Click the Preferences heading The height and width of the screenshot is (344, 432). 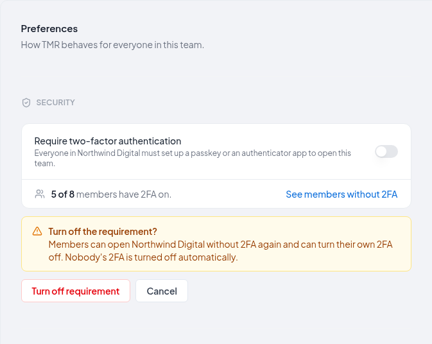[49, 29]
